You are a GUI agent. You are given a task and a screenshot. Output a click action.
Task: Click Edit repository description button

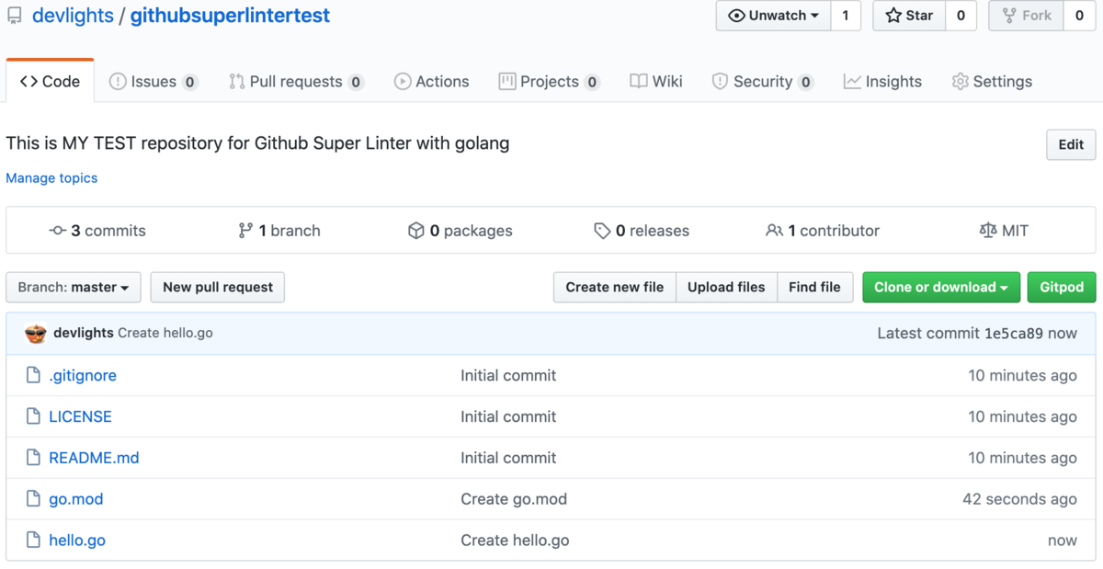(1071, 144)
